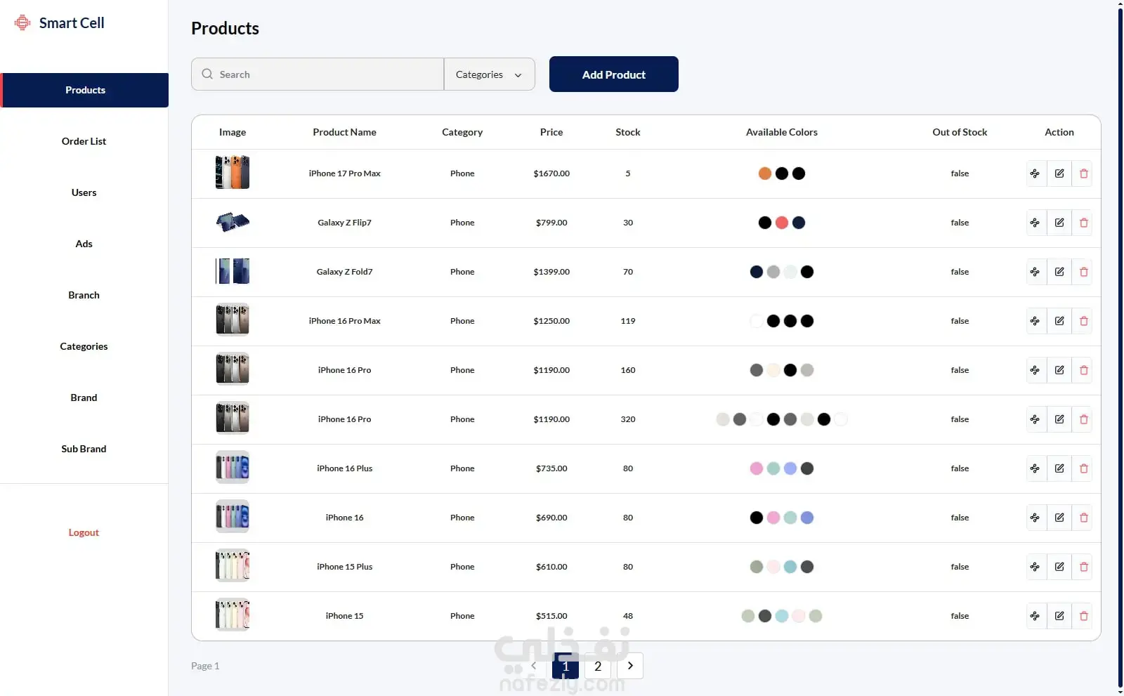Go to the next page with the right chevron
The height and width of the screenshot is (696, 1124).
(x=630, y=666)
